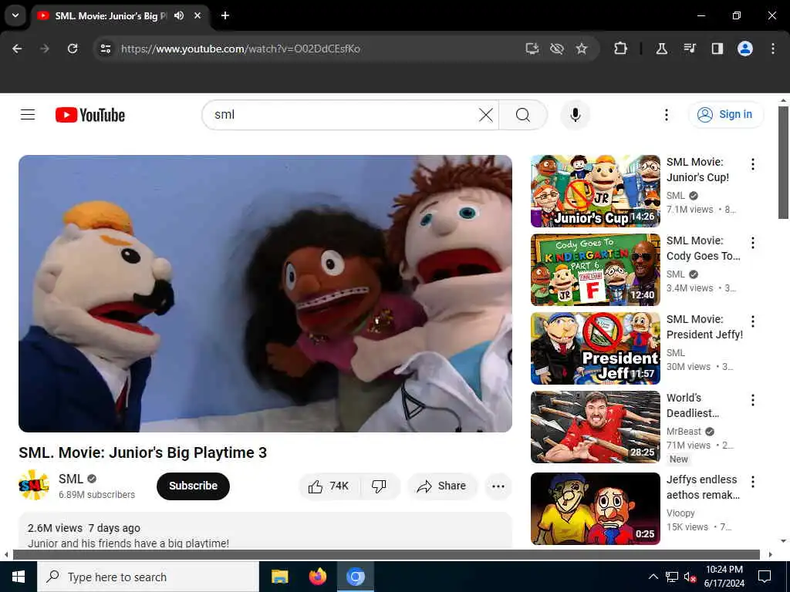Open Junior's Cup thumbnail
The image size is (790, 592).
click(x=595, y=191)
